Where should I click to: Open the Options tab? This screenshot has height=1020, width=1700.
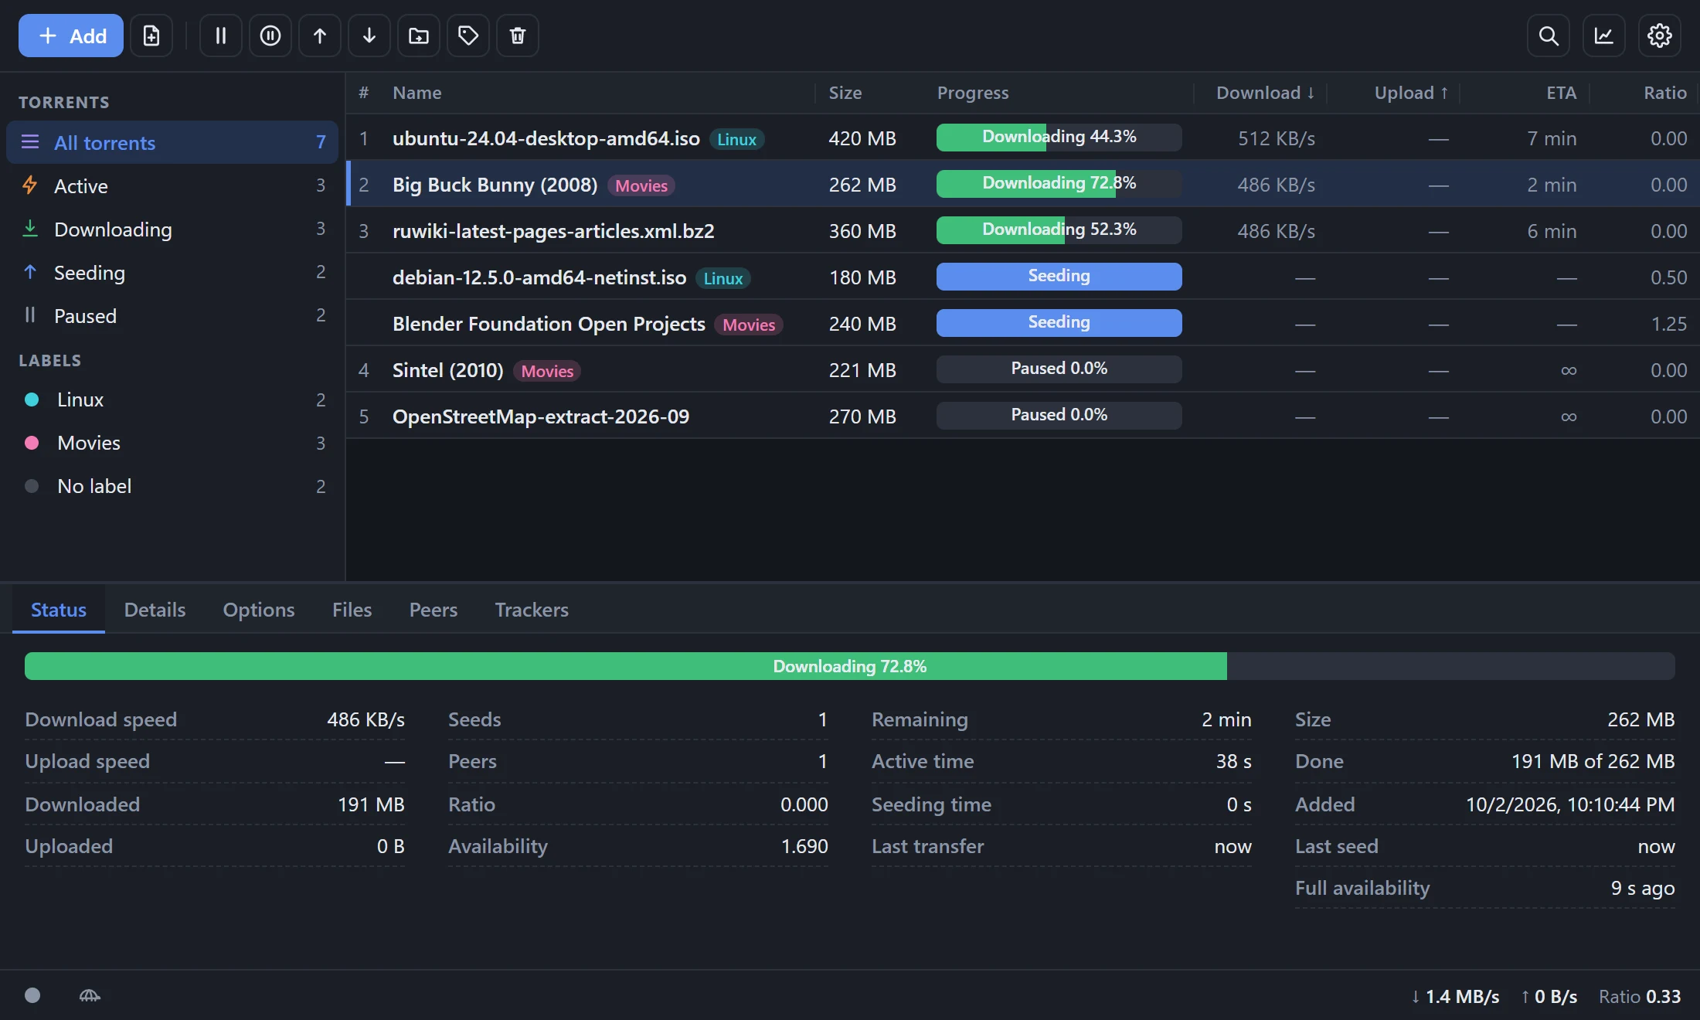(x=259, y=610)
